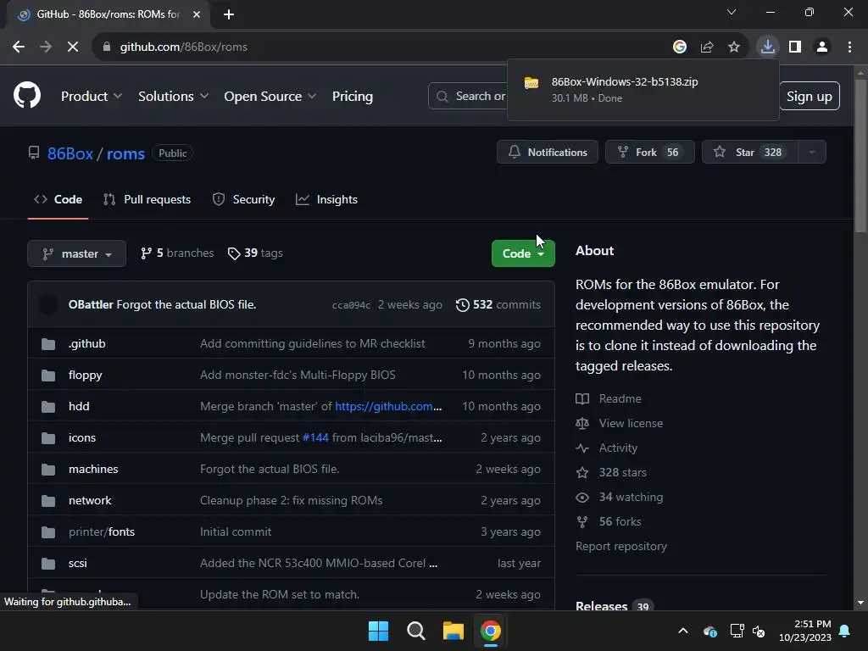Image resolution: width=868 pixels, height=651 pixels.
Task: Click the share page icon
Action: [706, 47]
